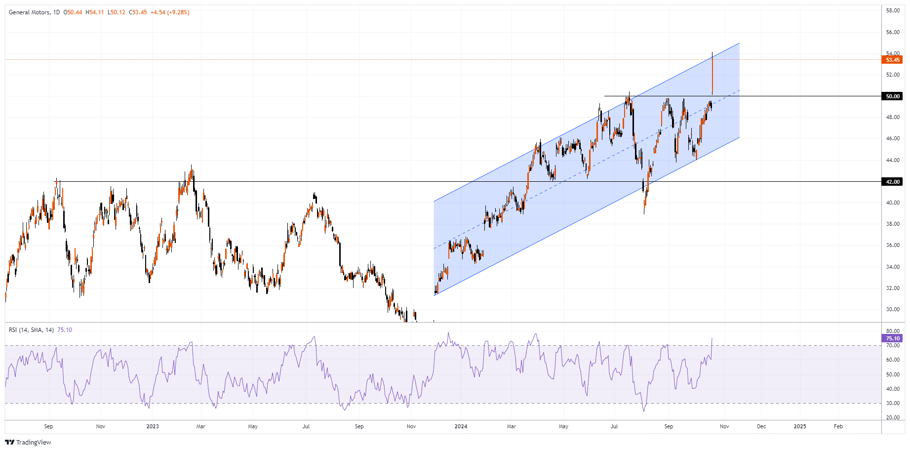Click the Jul label near 2024 peak
This screenshot has height=451, width=910.
(614, 426)
